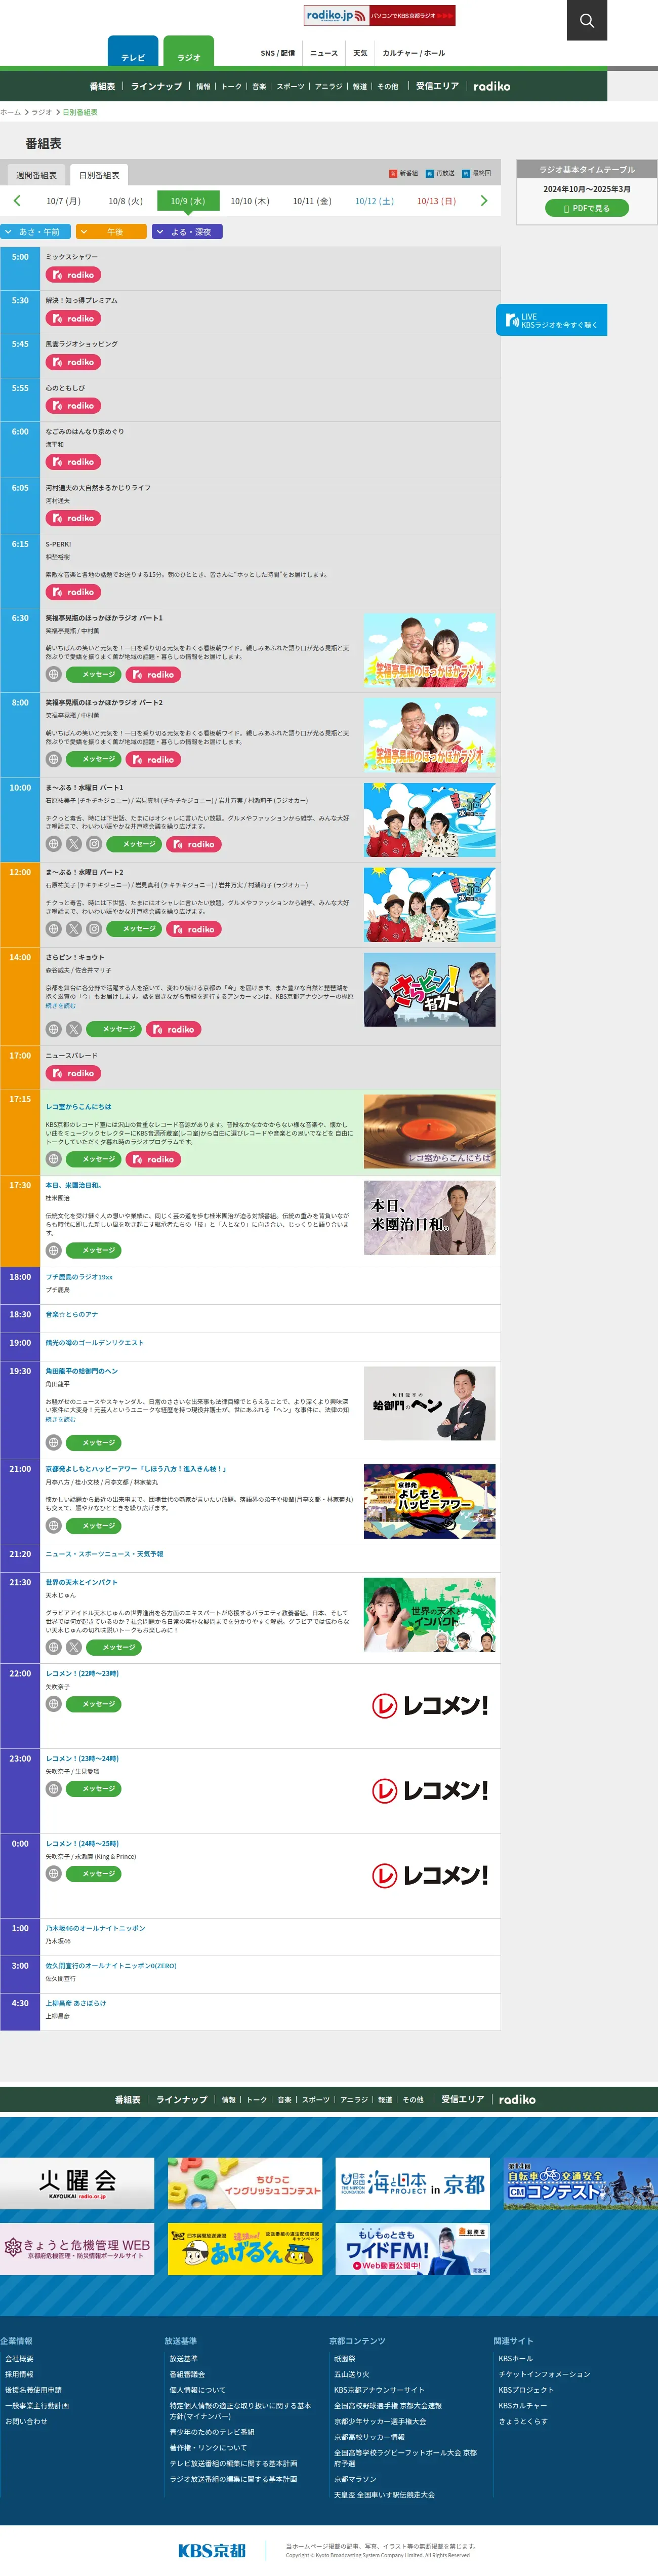
Task: Open 天気 in top menu
Action: pyautogui.click(x=360, y=53)
